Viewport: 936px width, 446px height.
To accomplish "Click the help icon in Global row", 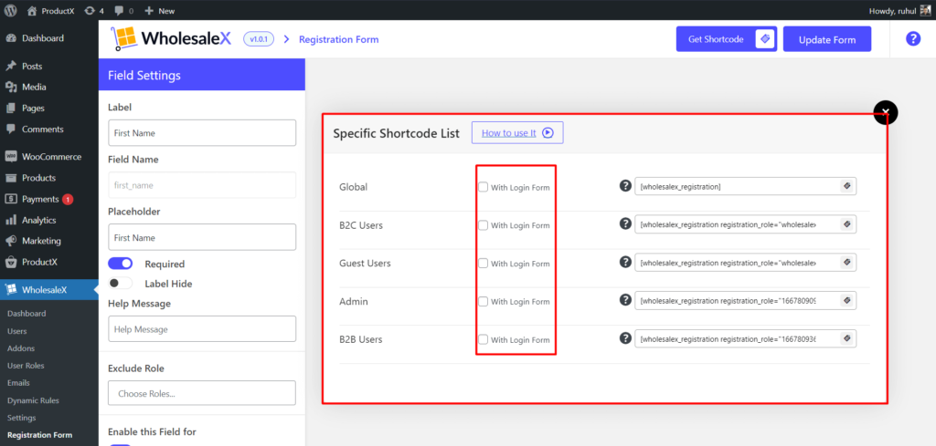I will tap(625, 186).
